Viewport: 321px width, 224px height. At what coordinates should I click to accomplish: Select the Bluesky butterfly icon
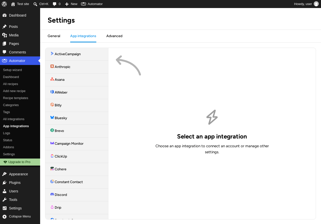(52, 117)
